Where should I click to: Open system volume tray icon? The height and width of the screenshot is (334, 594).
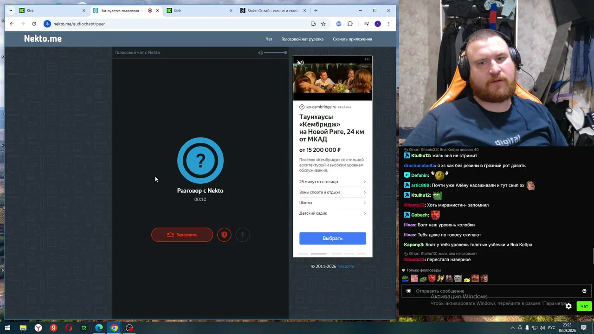542,328
